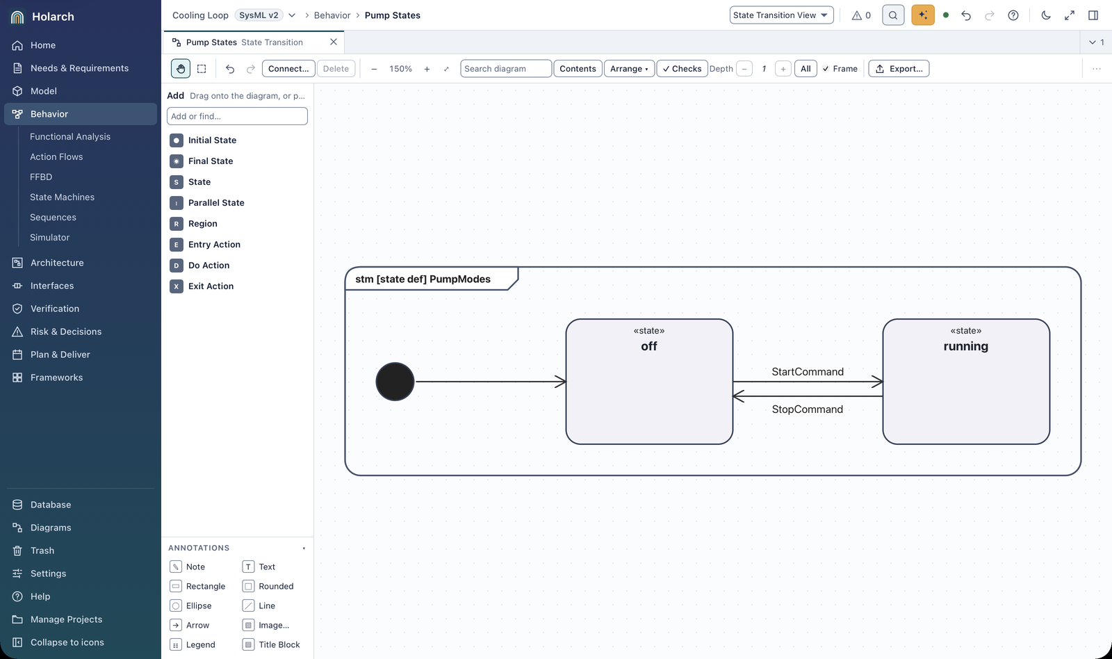Click the fit-to-view diagonal arrow icon
Screen dimensions: 1112x659
pos(446,69)
